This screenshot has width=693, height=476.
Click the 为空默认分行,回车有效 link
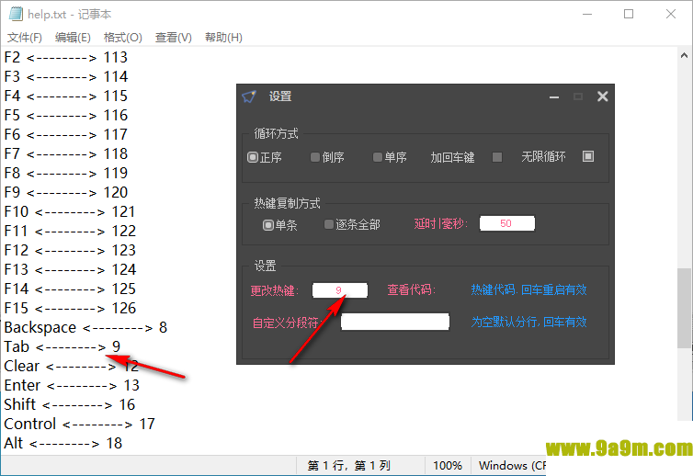pyautogui.click(x=528, y=322)
